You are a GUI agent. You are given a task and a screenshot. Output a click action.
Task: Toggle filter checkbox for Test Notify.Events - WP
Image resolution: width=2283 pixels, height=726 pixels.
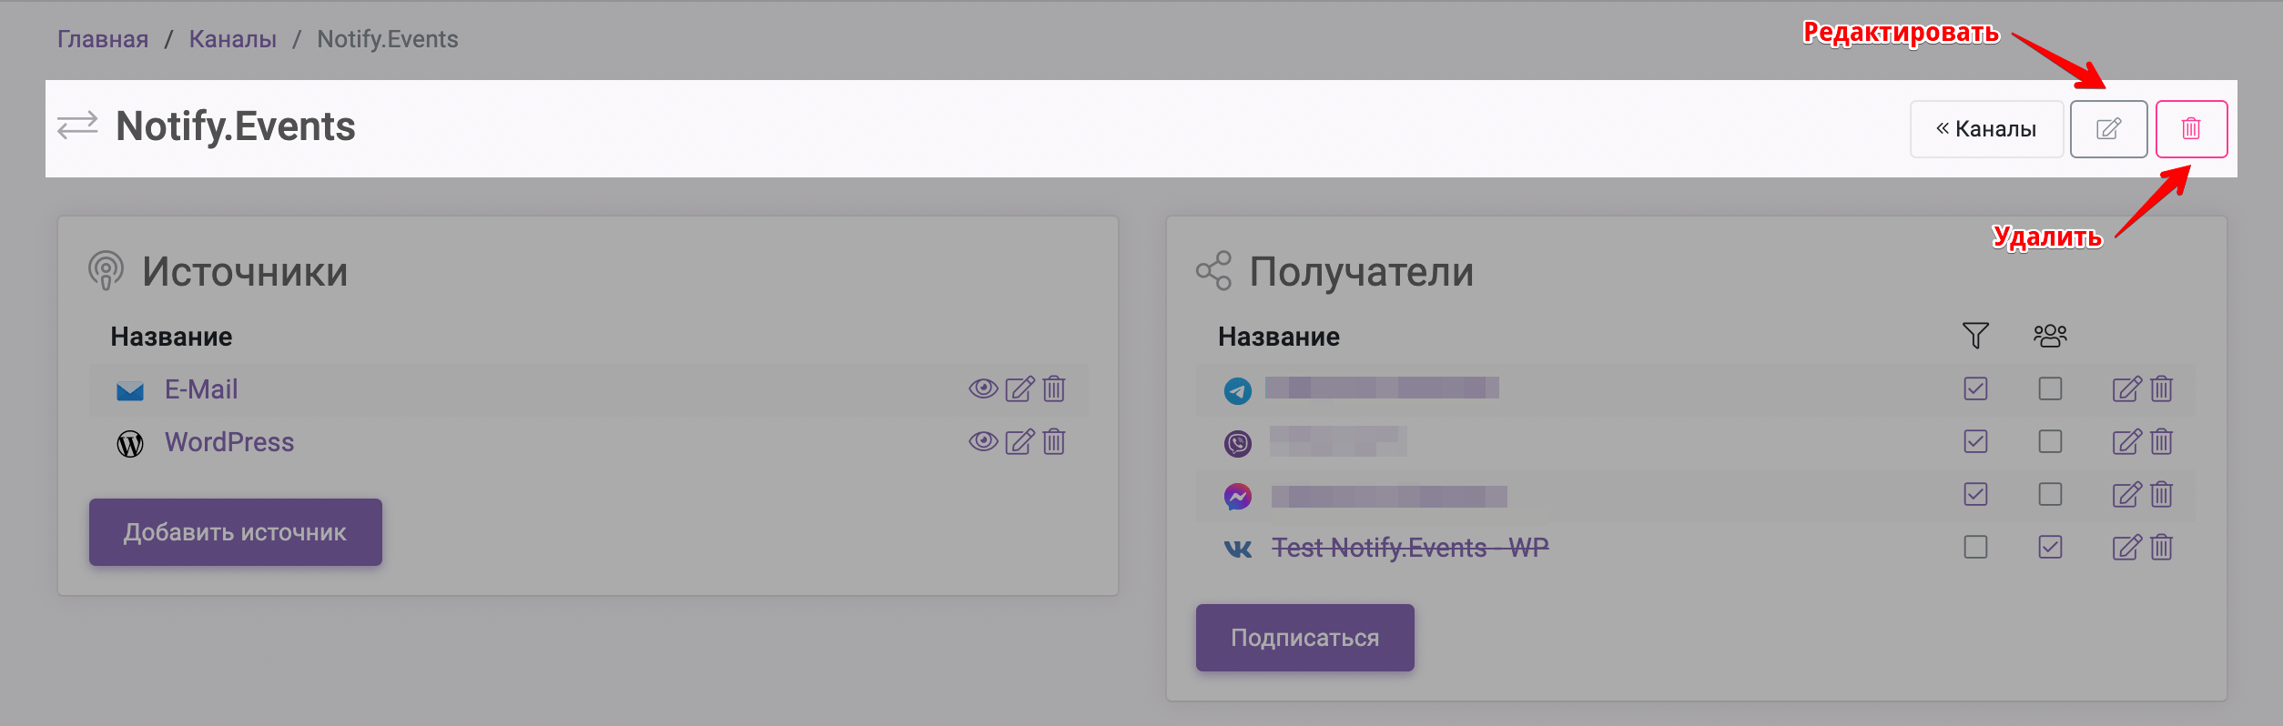pos(1975,548)
